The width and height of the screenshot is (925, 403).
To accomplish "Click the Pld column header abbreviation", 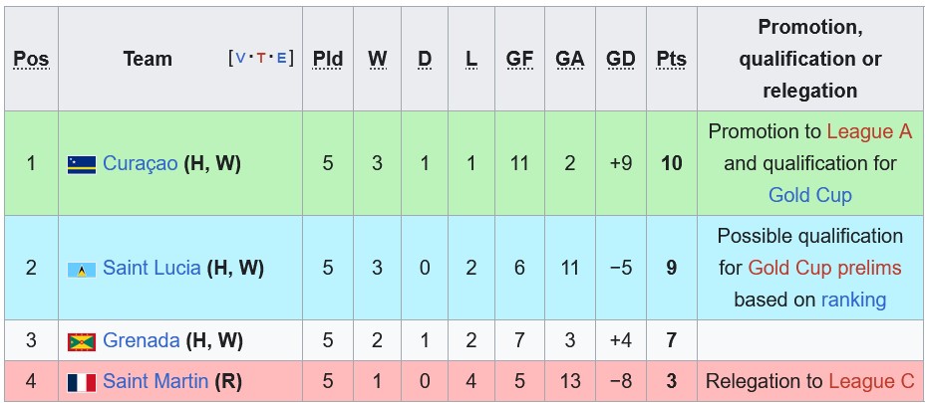I will 328,60.
